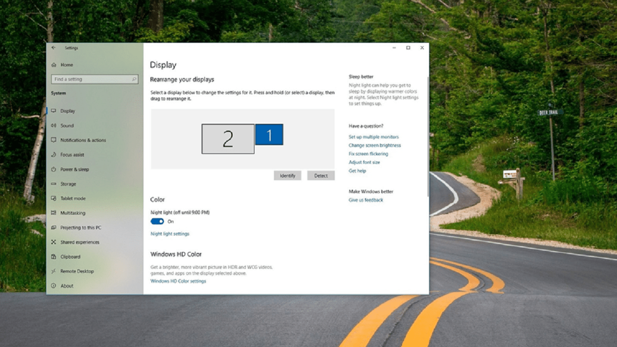Click the Detect button

click(x=321, y=175)
